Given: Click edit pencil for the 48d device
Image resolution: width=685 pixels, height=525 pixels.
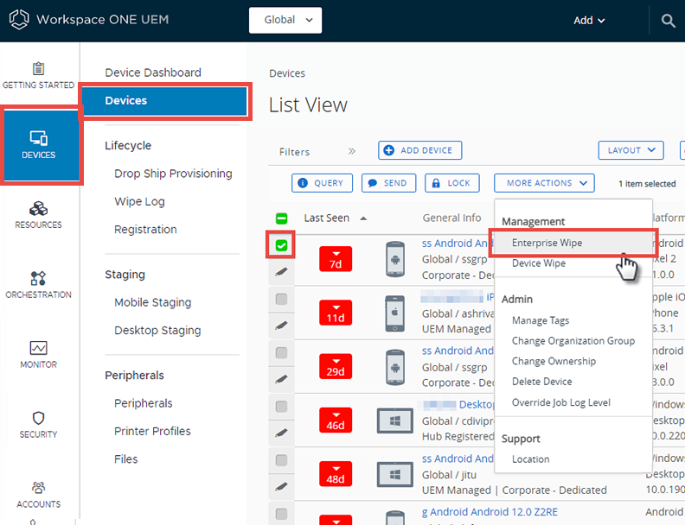Looking at the screenshot, I should click(281, 486).
